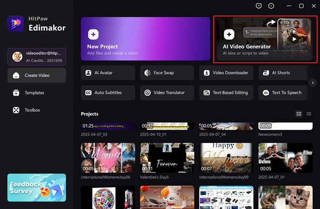Open the Feedback Survey banner
Image resolution: width=320 pixels, height=209 pixels.
coord(37,188)
